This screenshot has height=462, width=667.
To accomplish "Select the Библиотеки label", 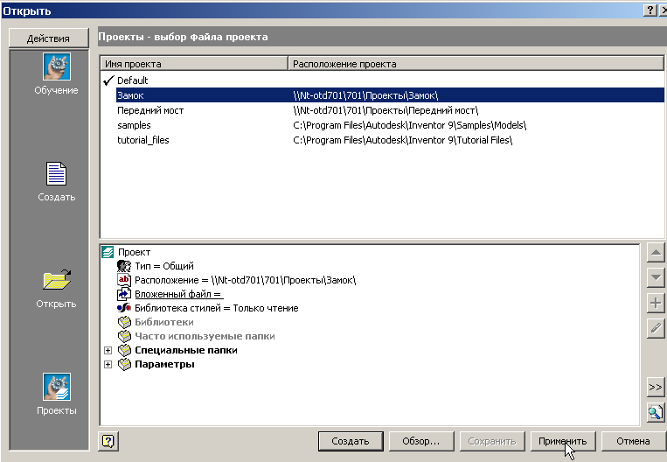I will pyautogui.click(x=164, y=322).
